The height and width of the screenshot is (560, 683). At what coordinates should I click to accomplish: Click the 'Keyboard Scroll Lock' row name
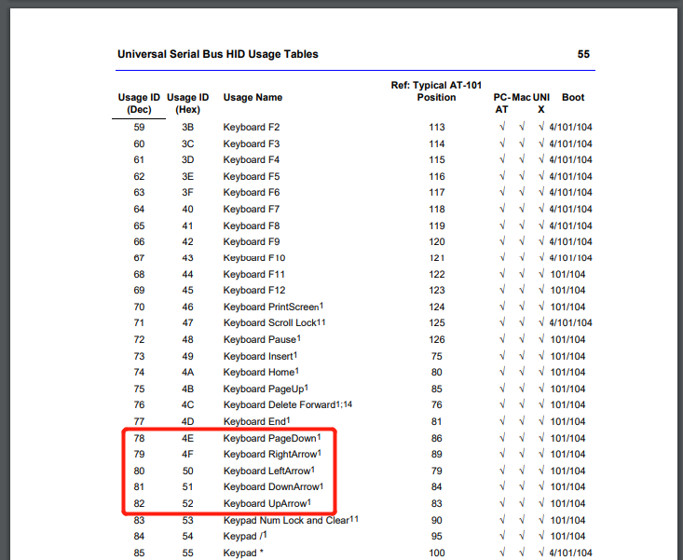(x=270, y=323)
